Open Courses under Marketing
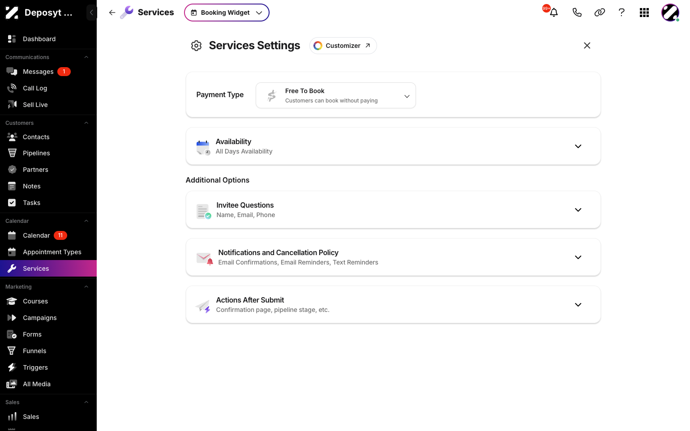 click(x=48, y=301)
